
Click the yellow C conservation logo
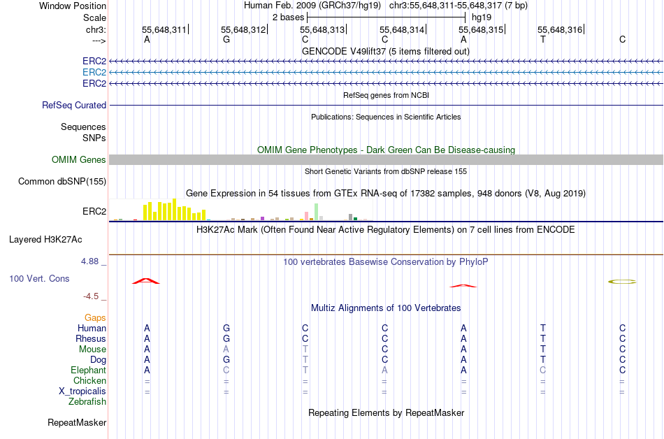(622, 282)
